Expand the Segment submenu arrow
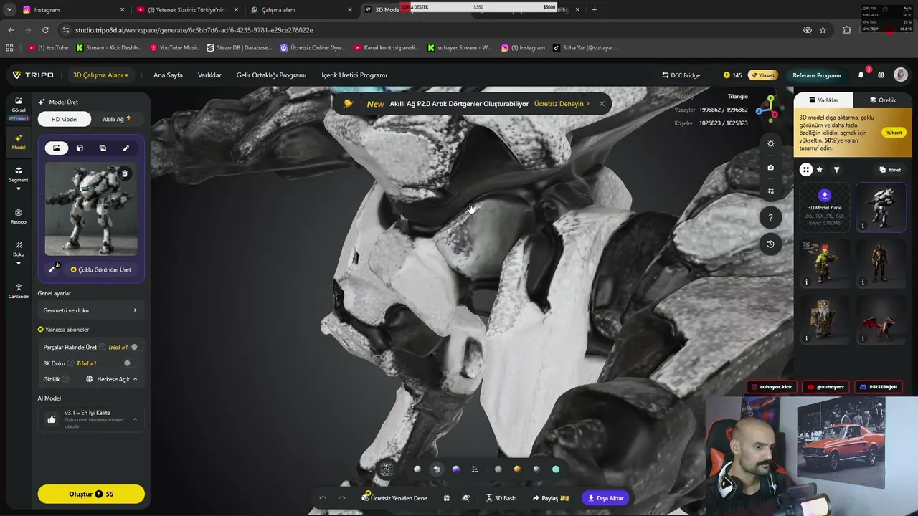Screen dimensions: 918x516 (x=19, y=189)
